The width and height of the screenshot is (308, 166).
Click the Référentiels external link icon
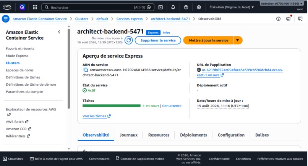point(29,136)
